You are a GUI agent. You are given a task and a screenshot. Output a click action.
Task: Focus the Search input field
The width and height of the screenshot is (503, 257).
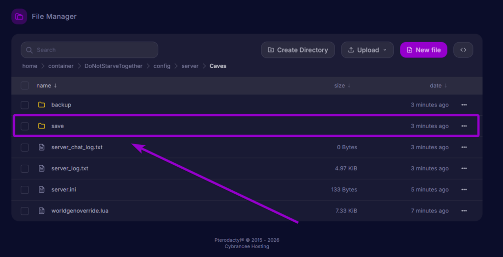tap(89, 50)
